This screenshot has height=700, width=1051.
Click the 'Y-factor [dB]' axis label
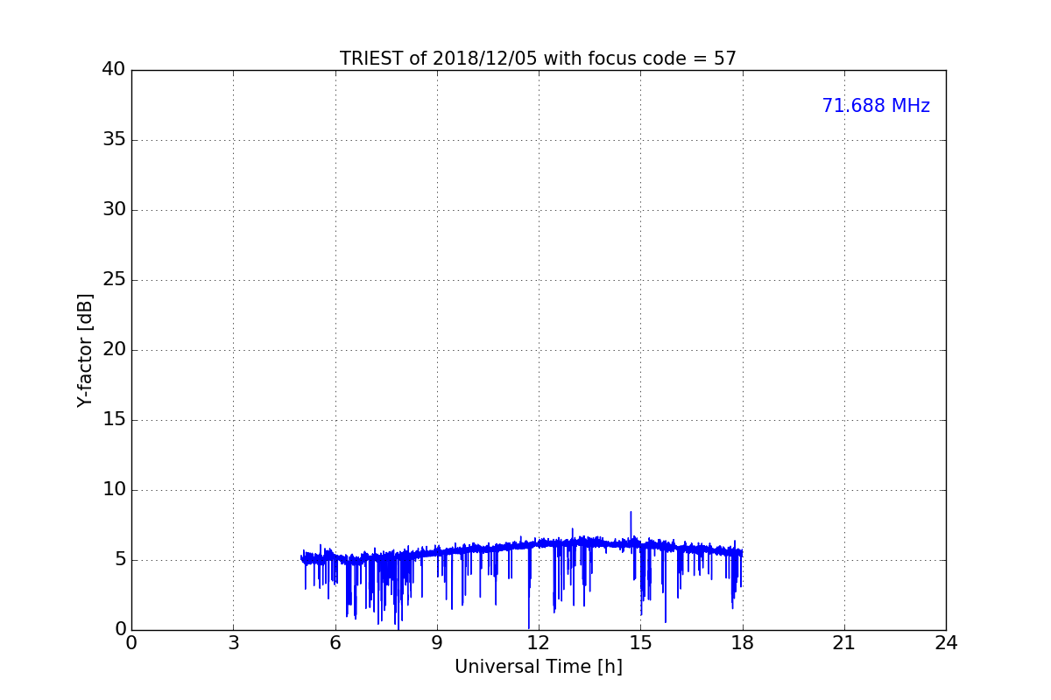(85, 350)
